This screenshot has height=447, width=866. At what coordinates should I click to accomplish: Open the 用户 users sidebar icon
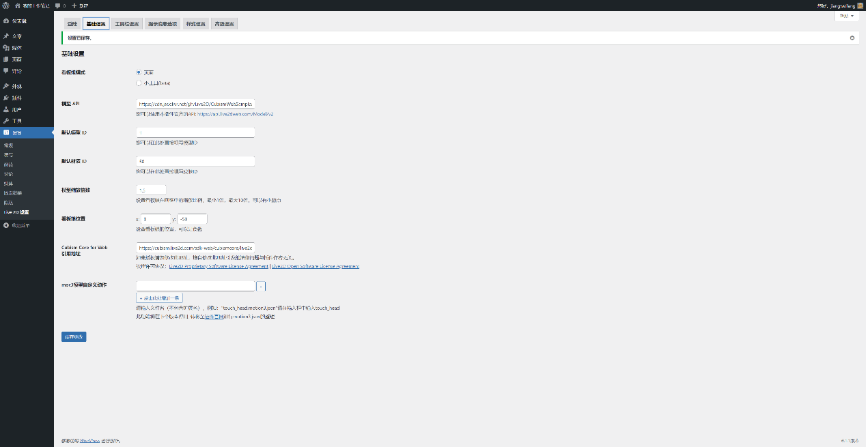[x=6, y=109]
